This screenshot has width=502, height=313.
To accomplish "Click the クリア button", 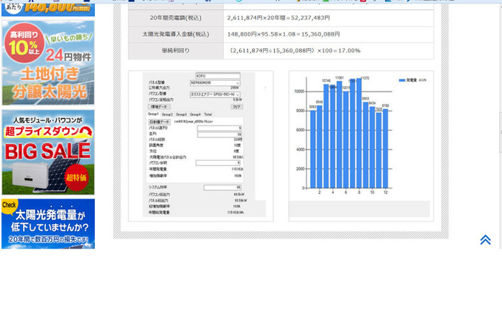I will pos(236,107).
